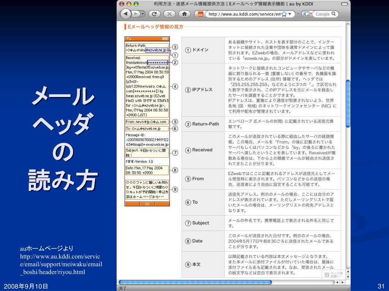This screenshot has height=291, width=389.
Task: Click the 'Message-ID:' line in phone image
Action: pos(136,135)
